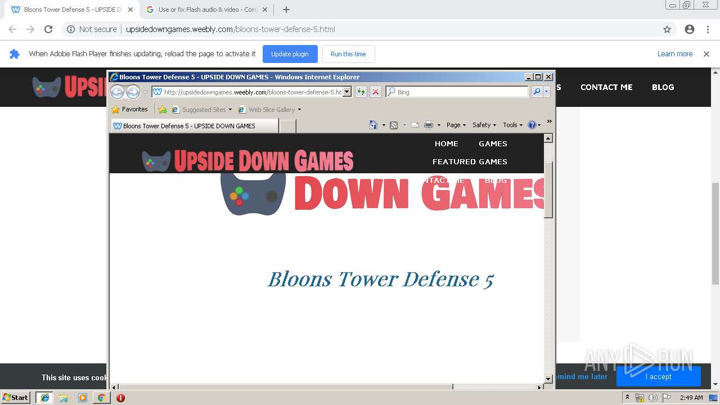Open Windows Start menu
This screenshot has width=720, height=405.
click(x=16, y=397)
